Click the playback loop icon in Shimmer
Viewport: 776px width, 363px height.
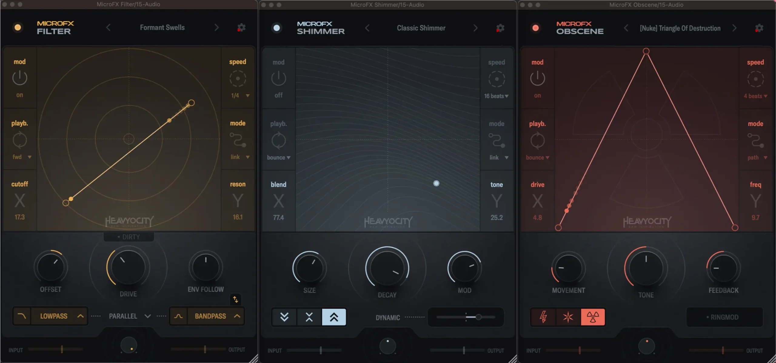(x=279, y=141)
